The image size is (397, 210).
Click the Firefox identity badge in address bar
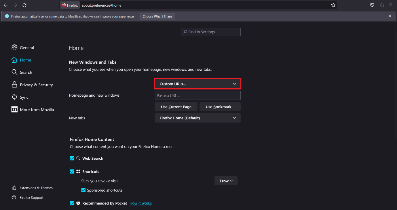(70, 5)
